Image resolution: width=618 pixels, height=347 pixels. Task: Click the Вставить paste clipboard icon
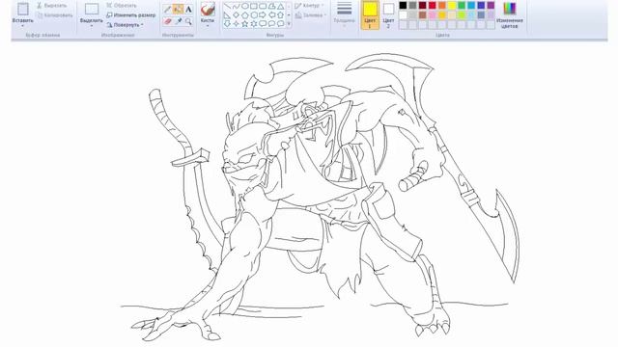coord(23,9)
